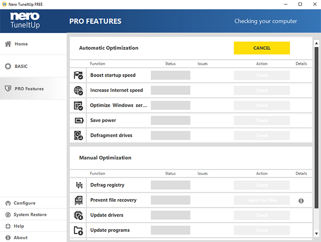Open the About page
The image size is (321, 242).
20,238
